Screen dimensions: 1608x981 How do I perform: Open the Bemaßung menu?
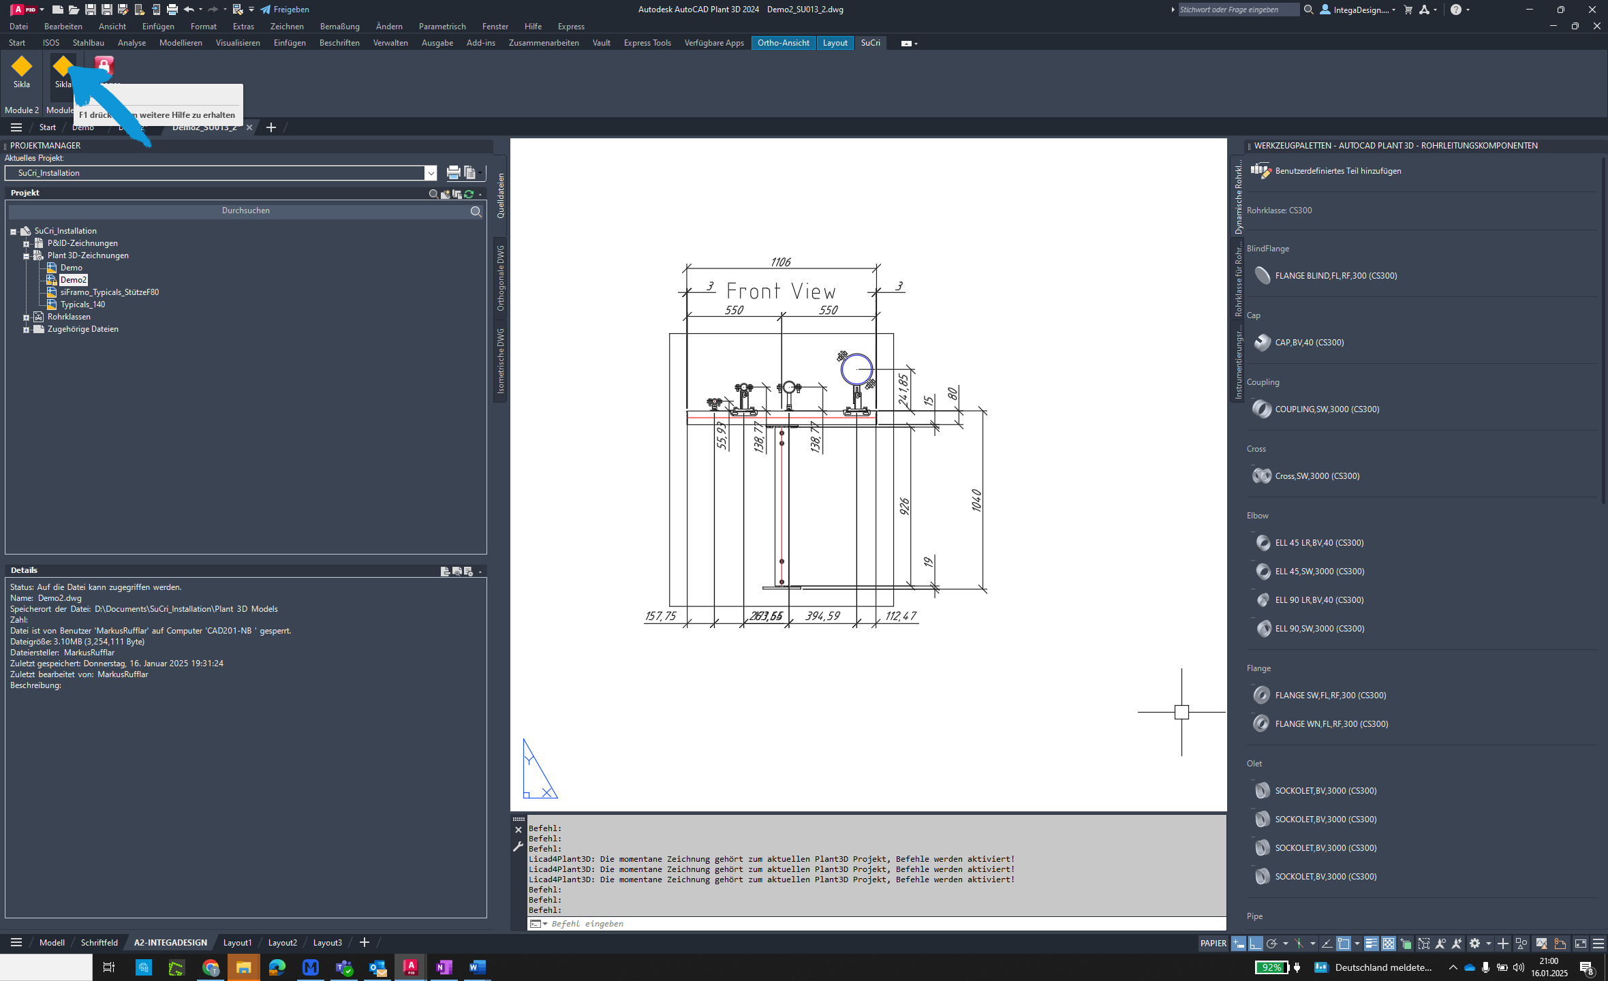tap(339, 27)
